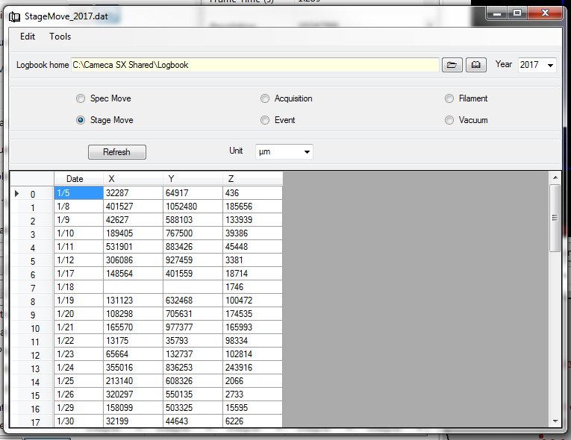Click the application icon in title bar
Viewport: 571px width, 440px height.
pyautogui.click(x=14, y=15)
